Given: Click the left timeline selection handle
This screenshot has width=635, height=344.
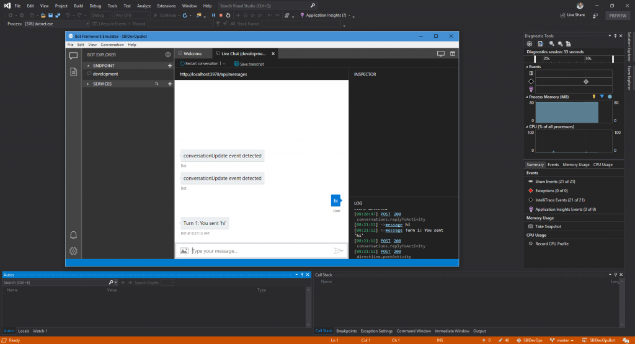Looking at the screenshot, I should coord(535,59).
